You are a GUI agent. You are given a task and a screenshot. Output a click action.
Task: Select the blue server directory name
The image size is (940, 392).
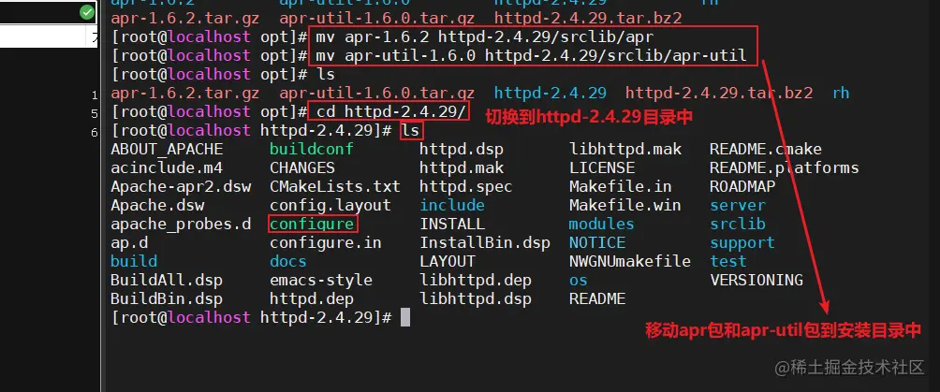738,205
